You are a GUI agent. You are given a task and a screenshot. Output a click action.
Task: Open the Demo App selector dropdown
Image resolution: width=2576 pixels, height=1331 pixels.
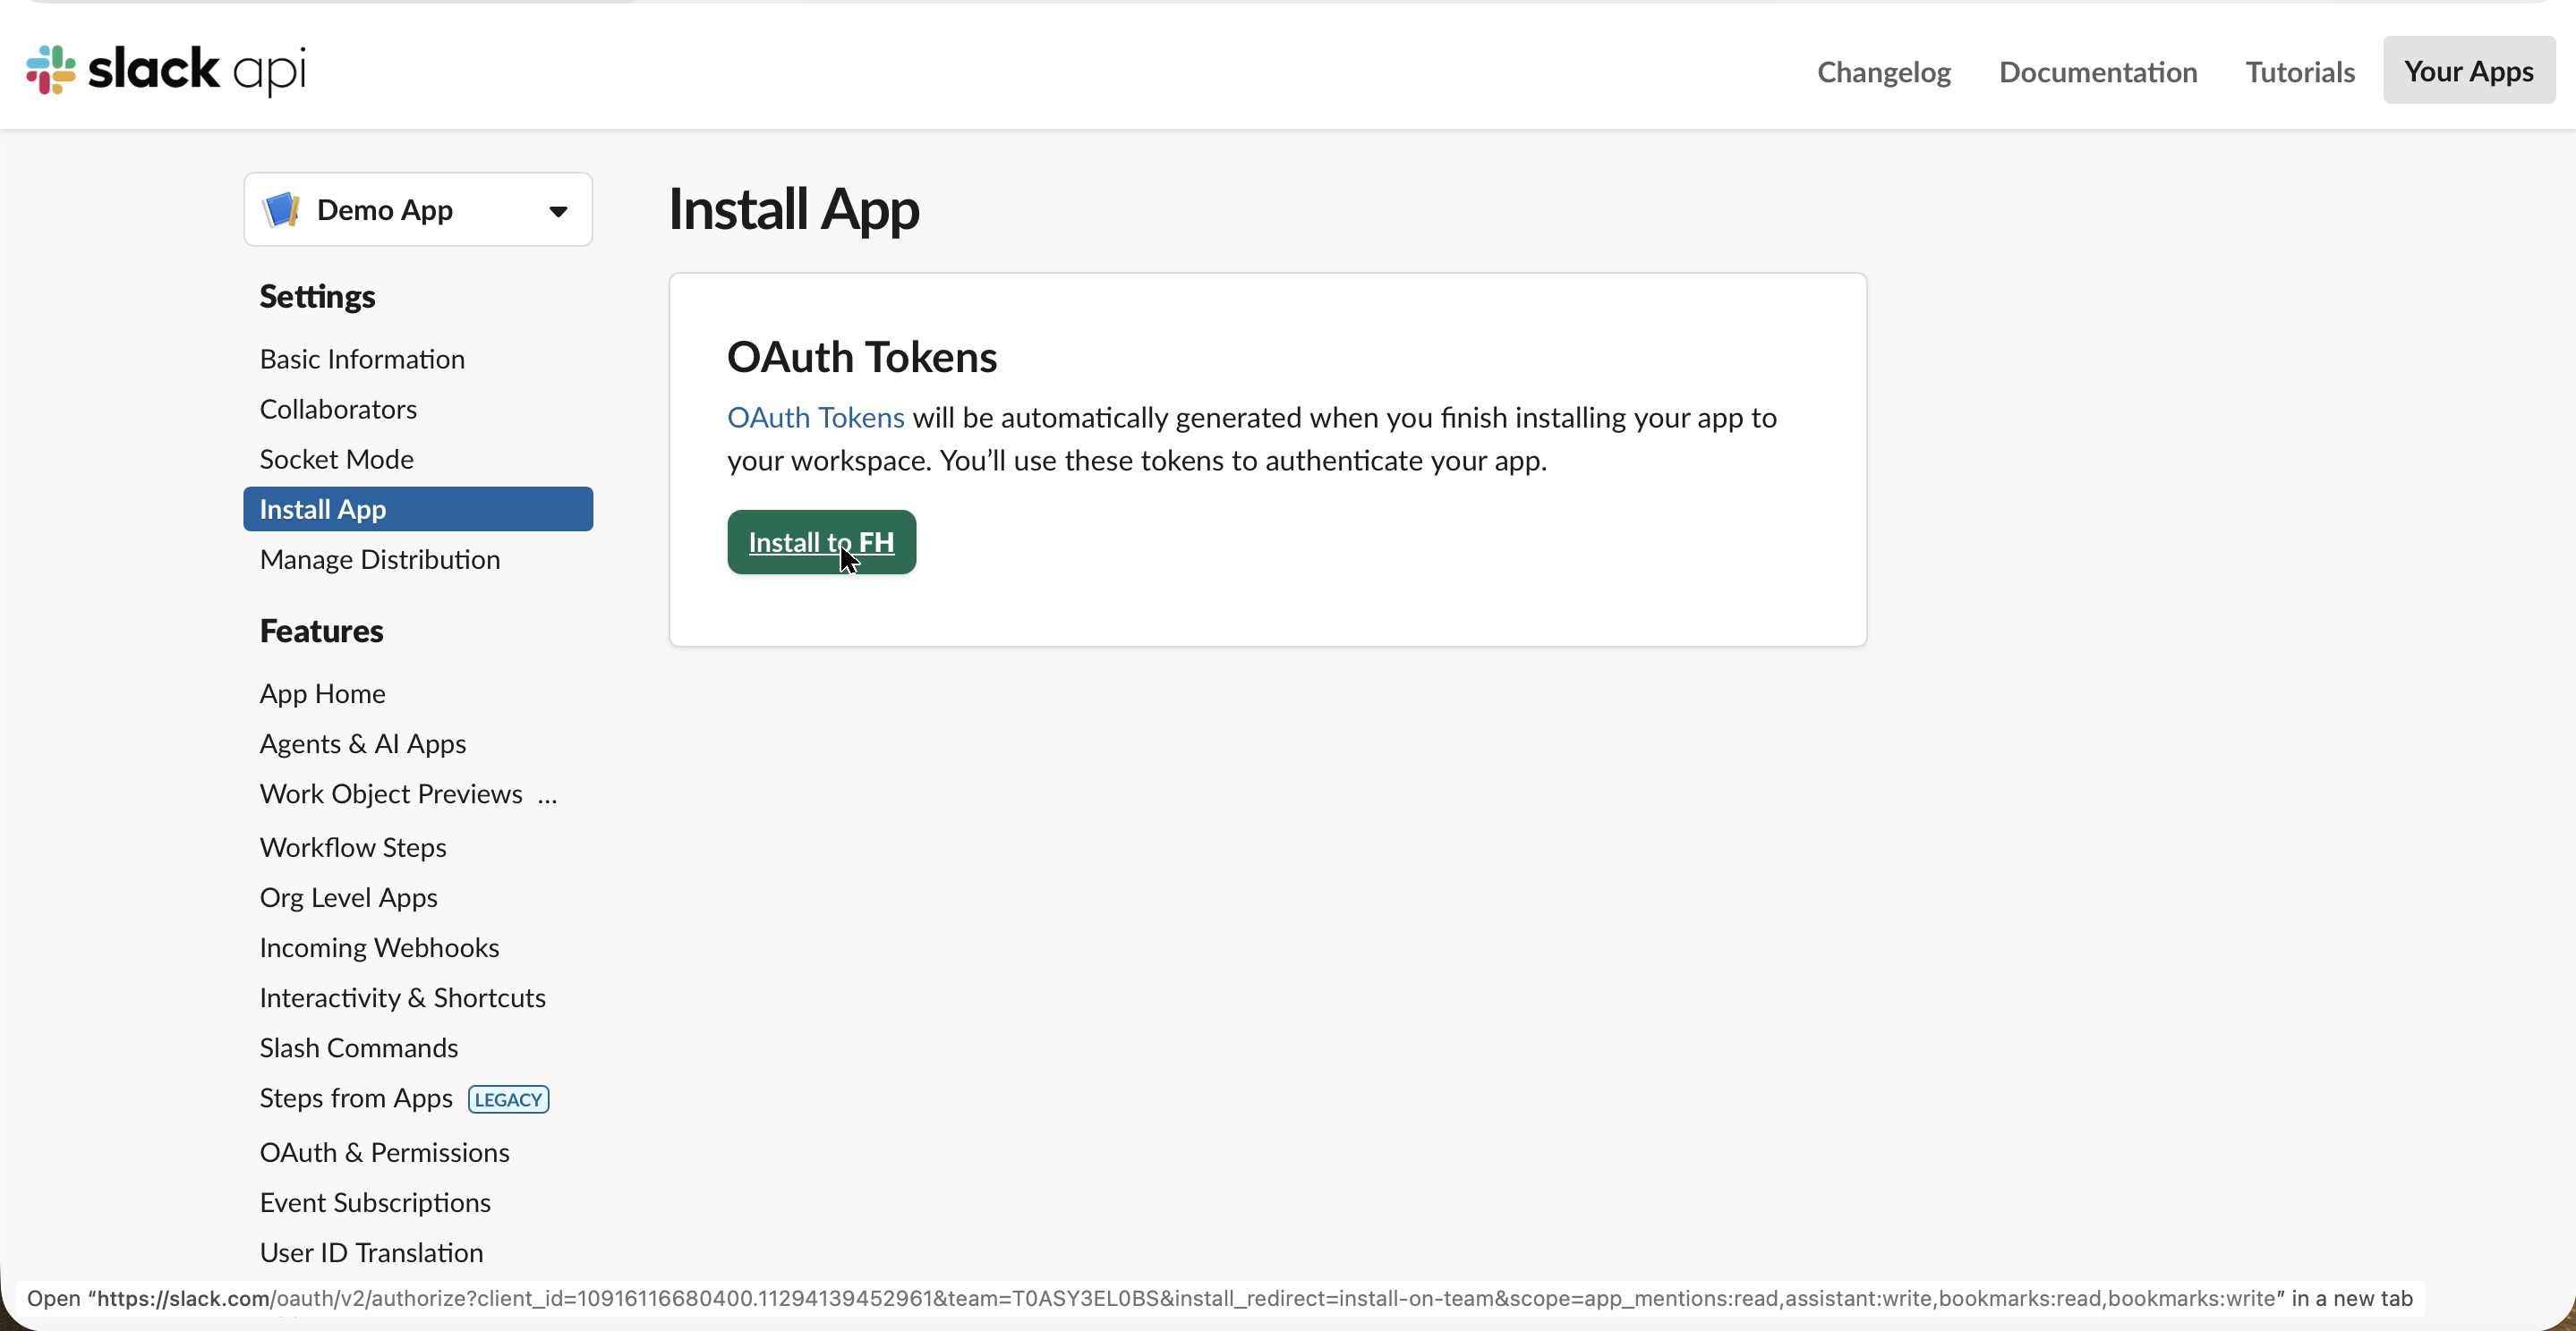click(418, 210)
